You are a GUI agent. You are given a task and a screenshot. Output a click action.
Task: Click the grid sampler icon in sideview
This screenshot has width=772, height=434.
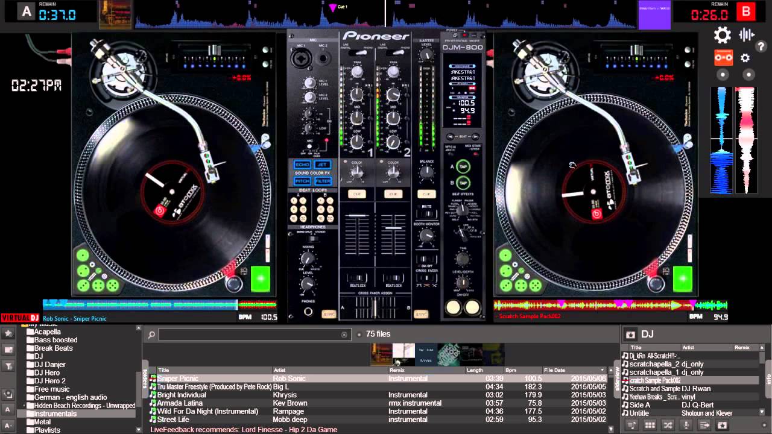click(650, 426)
